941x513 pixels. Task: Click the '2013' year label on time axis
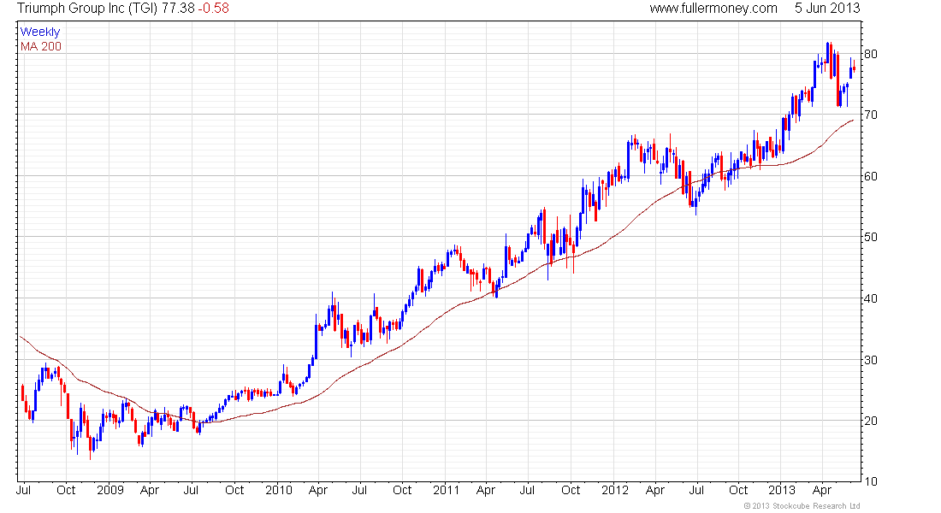click(782, 490)
